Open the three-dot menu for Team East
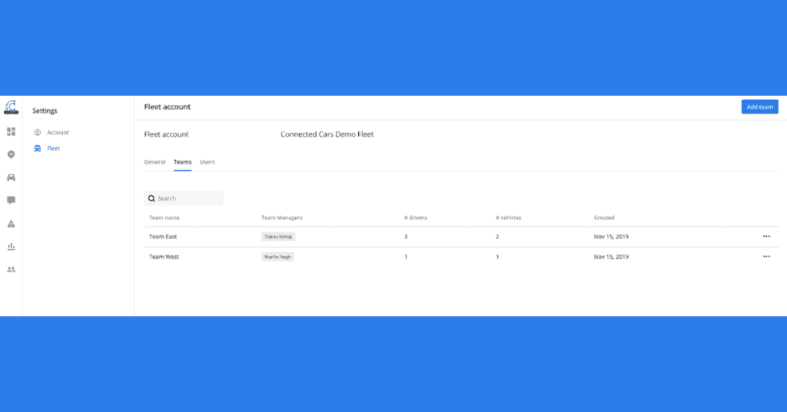This screenshot has width=787, height=412. pyautogui.click(x=766, y=237)
